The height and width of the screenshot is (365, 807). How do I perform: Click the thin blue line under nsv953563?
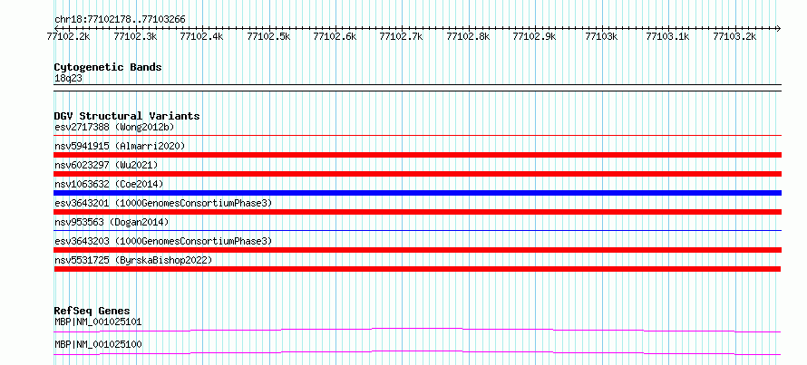click(x=417, y=230)
